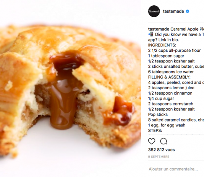Click the comment bubble icon
This screenshot has width=204, height=177.
coord(164,141)
